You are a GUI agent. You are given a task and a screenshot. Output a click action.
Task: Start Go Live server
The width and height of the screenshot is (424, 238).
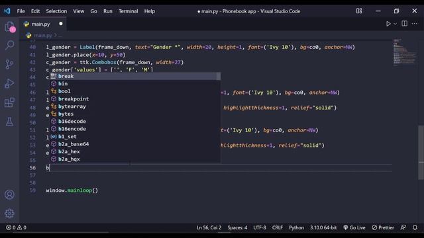click(x=354, y=227)
